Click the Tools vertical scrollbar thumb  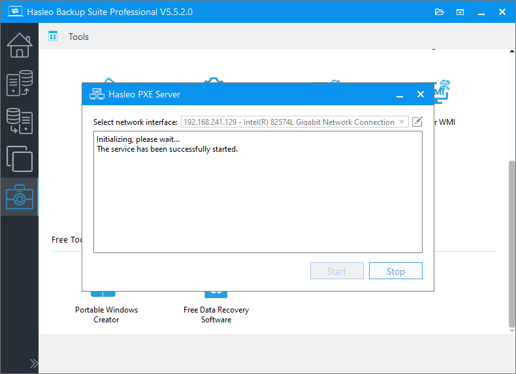coord(511,243)
